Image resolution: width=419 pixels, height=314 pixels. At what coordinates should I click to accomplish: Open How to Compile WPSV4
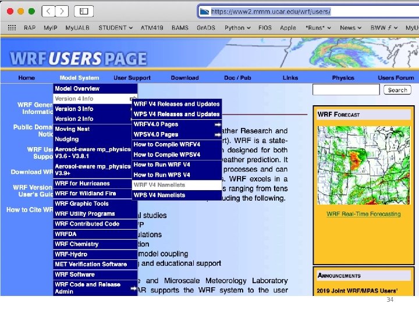(x=177, y=155)
